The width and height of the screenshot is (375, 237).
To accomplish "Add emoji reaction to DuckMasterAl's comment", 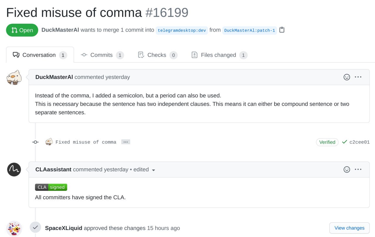I will click(347, 77).
